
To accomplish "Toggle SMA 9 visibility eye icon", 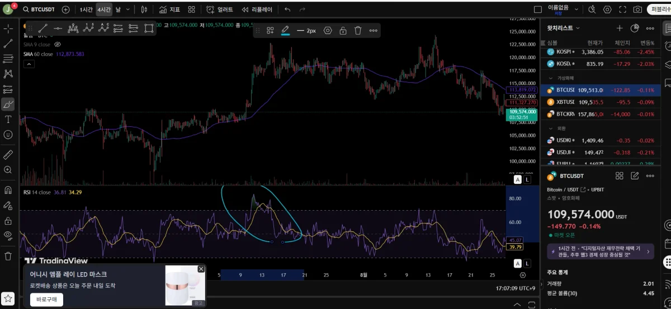I will pyautogui.click(x=58, y=44).
